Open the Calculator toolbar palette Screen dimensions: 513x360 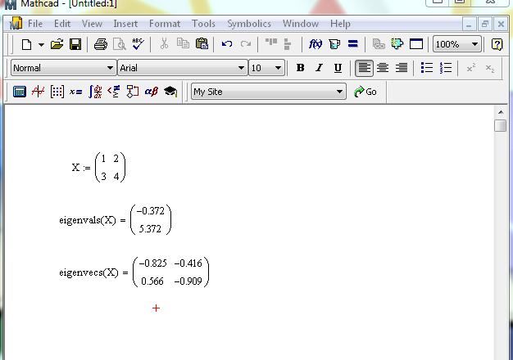(20, 92)
